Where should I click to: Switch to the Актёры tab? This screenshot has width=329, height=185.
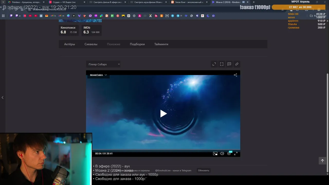click(69, 44)
